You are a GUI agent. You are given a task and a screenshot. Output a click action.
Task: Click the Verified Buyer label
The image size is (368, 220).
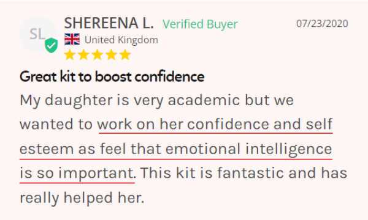(x=200, y=24)
